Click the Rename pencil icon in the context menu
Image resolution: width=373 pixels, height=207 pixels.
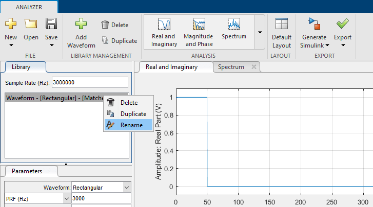pyautogui.click(x=110, y=125)
